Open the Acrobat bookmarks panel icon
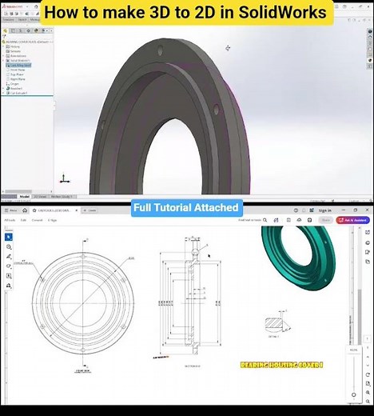The image size is (374, 416). [368, 252]
